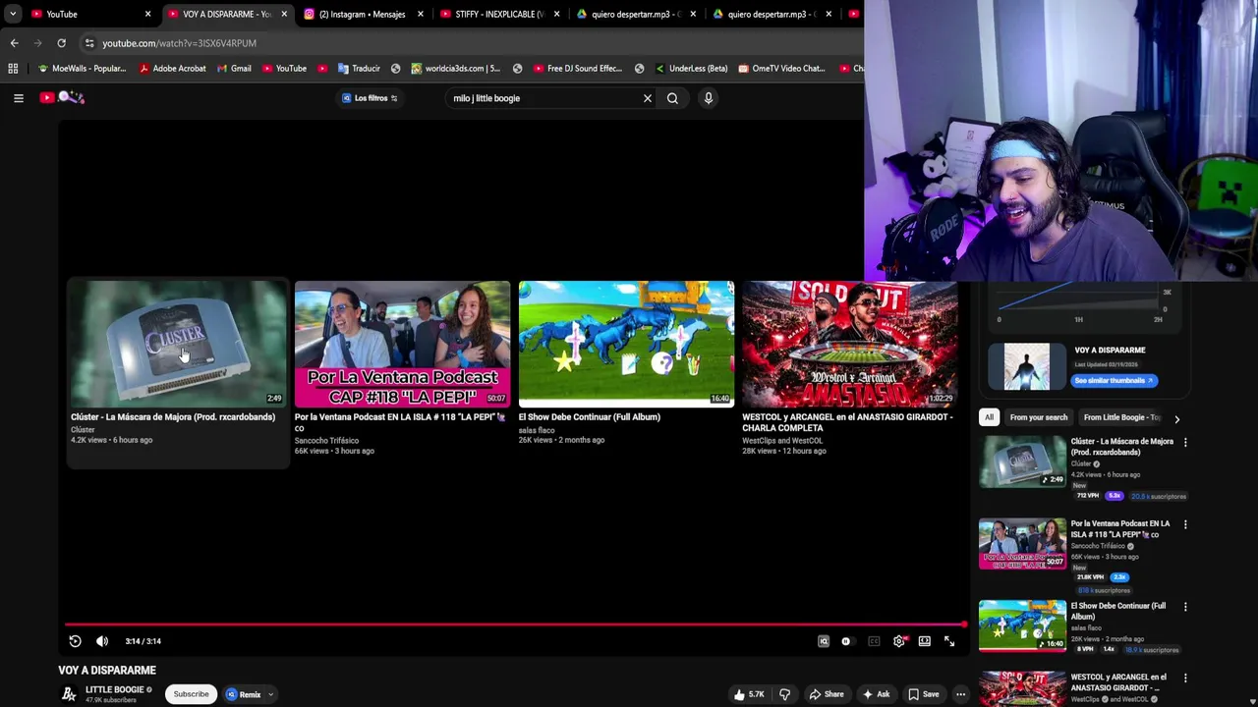Subscribe to Little Boogie

(192, 694)
